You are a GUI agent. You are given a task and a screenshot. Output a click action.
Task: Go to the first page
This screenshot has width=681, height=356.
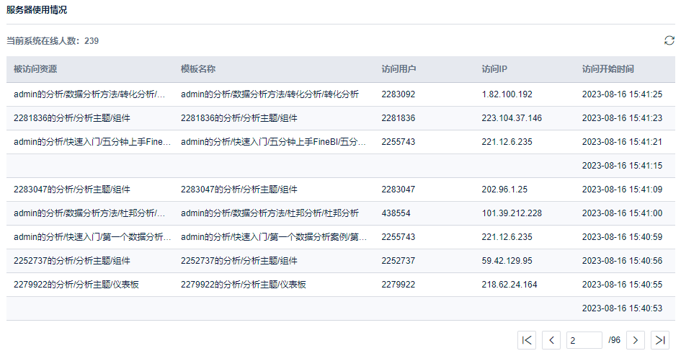click(x=527, y=339)
